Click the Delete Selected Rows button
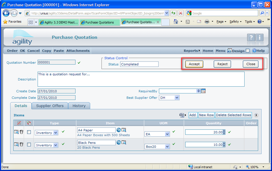Screen dimensions: 272x171 234,115
